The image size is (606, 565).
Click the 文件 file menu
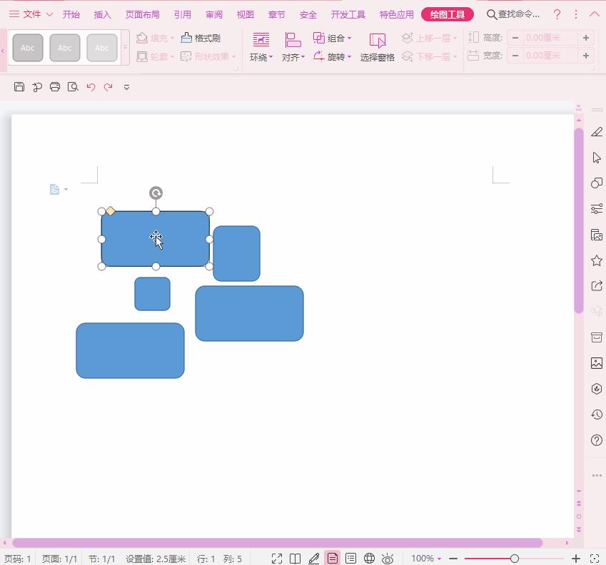click(x=31, y=14)
